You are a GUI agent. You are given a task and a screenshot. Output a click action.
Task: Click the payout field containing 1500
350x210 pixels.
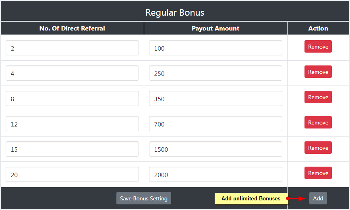215,149
